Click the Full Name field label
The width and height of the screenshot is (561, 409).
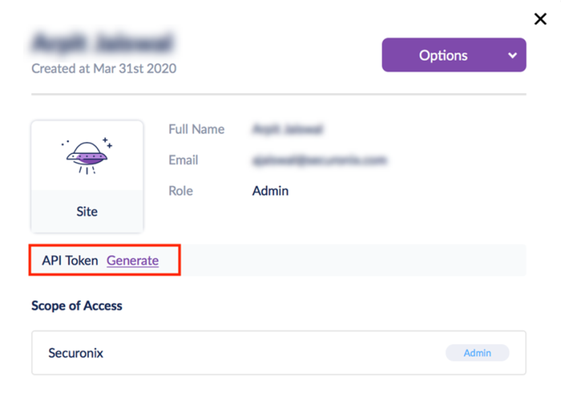tap(197, 129)
